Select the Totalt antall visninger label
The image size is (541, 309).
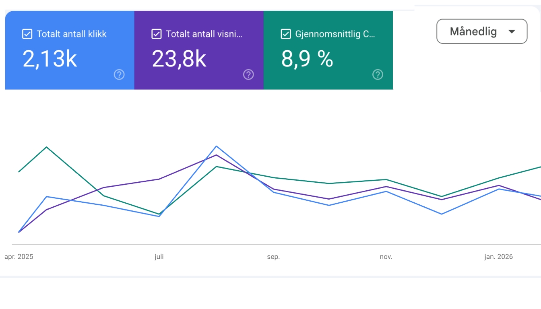(204, 34)
